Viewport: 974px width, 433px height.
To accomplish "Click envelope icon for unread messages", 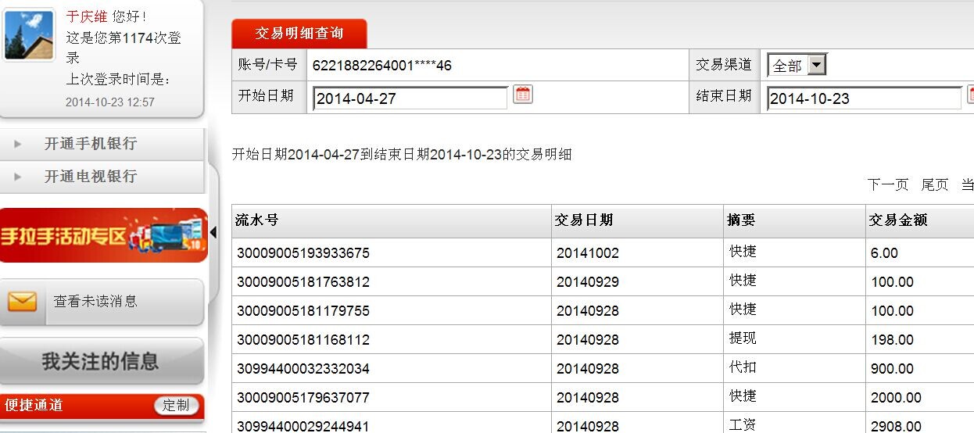I will (x=23, y=301).
